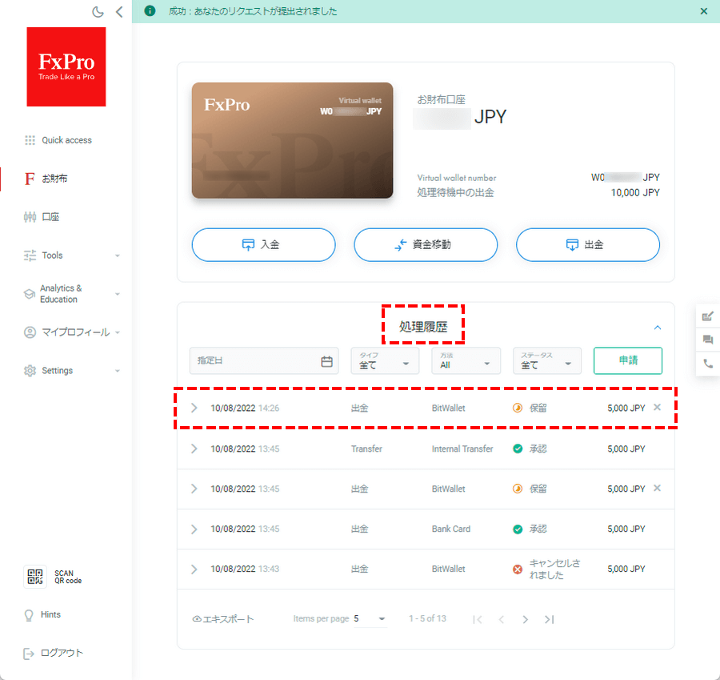Cancel the 14:26 pending withdrawal
The image size is (720, 680).
tap(657, 408)
